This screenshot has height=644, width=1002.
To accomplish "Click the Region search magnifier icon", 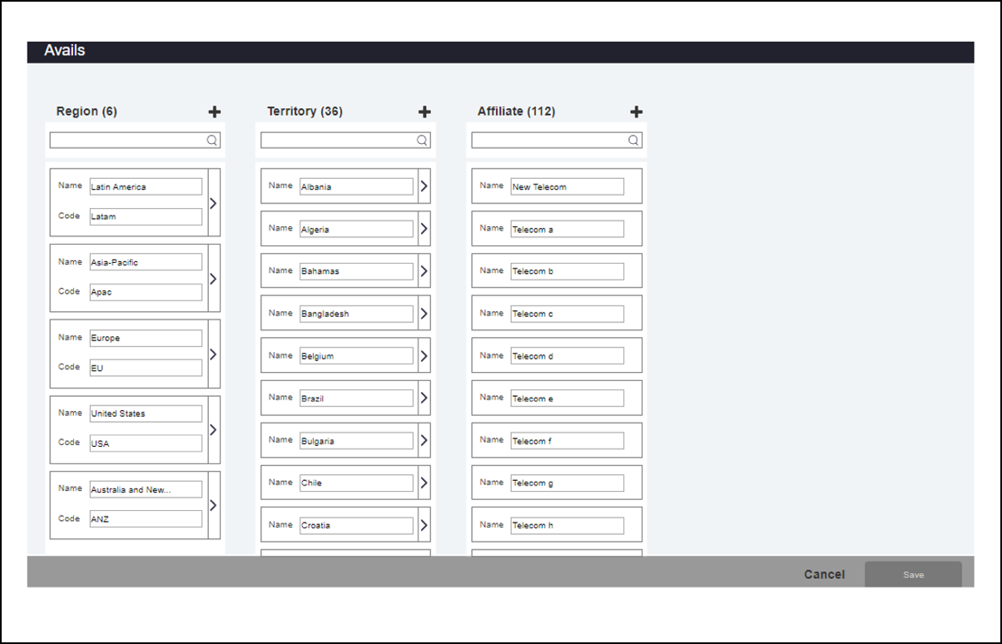I will coord(212,141).
